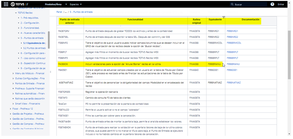Open F998BRMCOL documentation link

click(234, 43)
